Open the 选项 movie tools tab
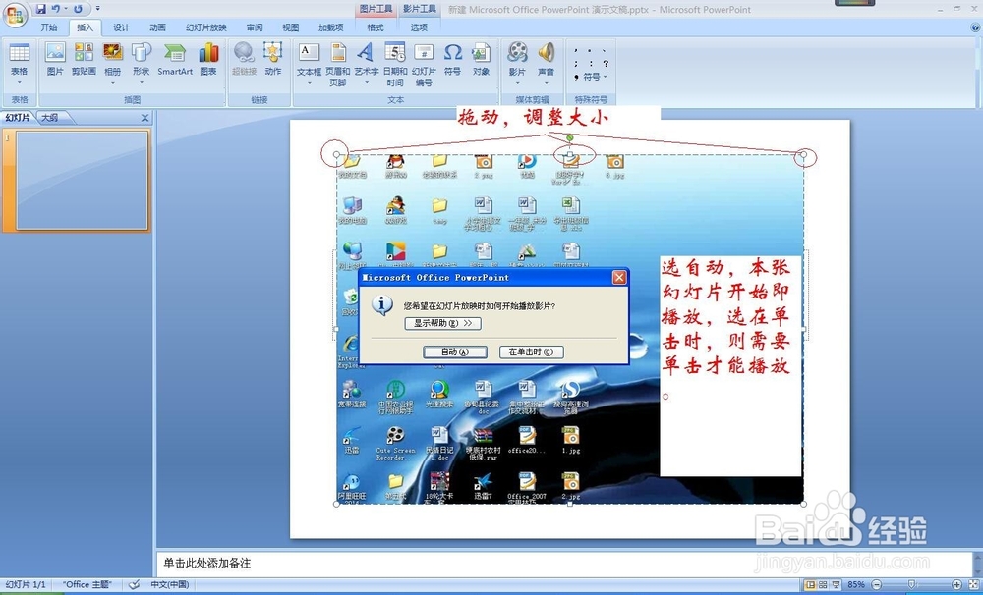This screenshot has height=595, width=983. 419,27
